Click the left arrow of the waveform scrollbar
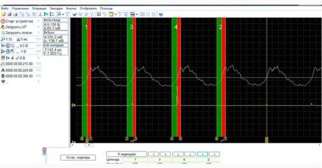Image resolution: width=322 pixels, height=168 pixels. [72, 145]
